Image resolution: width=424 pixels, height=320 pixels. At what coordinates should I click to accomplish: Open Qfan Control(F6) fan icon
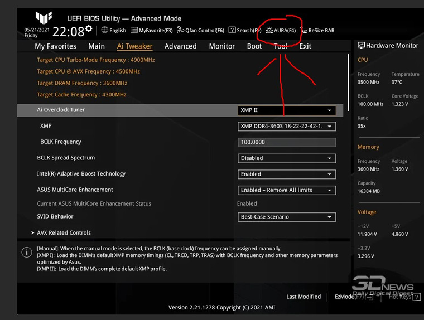pos(180,30)
